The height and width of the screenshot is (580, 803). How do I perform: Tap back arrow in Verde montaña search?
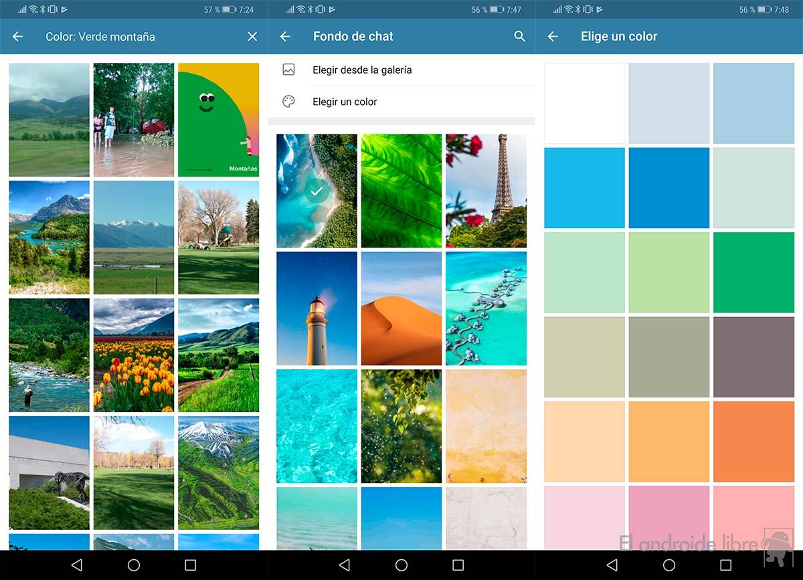[18, 37]
